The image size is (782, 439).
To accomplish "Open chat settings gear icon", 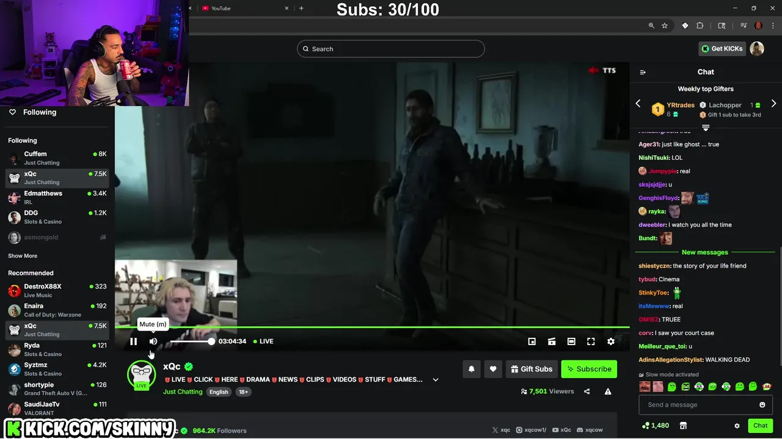I will [737, 426].
